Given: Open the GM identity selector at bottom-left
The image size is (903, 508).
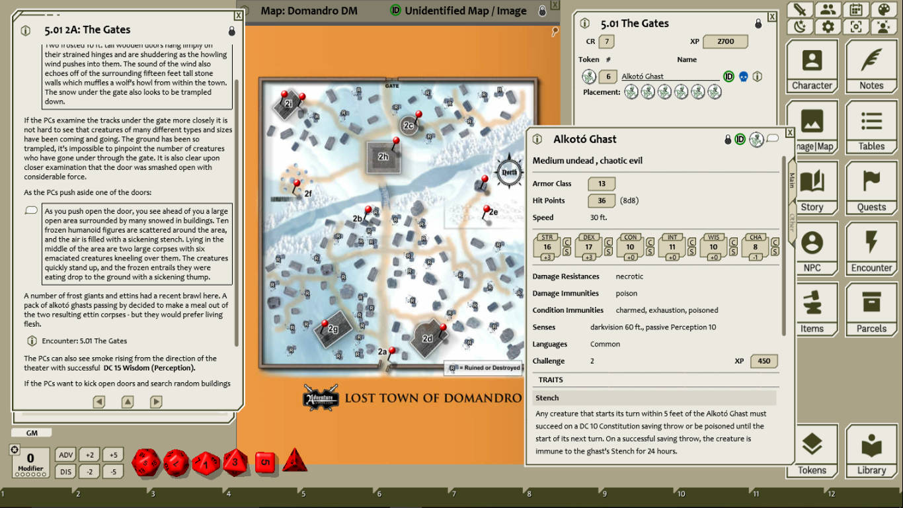Looking at the screenshot, I should coord(32,432).
